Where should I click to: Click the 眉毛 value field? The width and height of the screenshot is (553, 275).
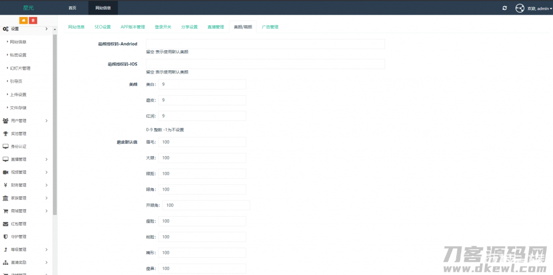click(202, 142)
